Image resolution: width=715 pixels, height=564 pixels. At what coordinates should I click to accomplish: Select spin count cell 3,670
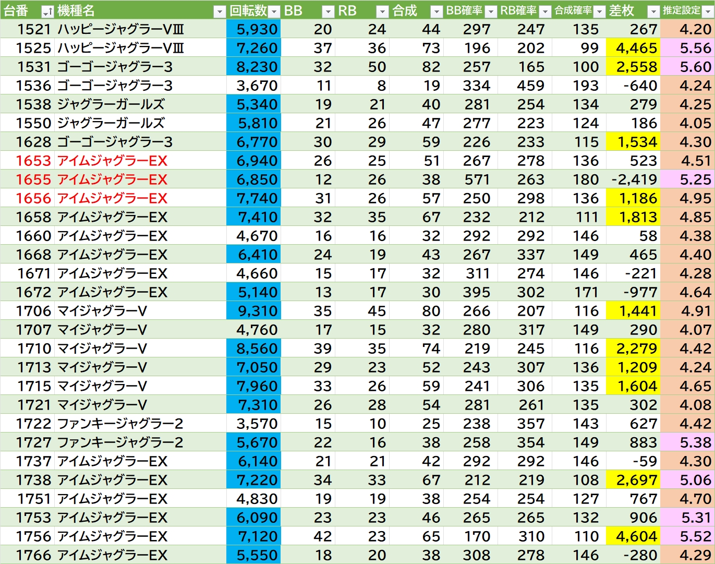[x=253, y=86]
